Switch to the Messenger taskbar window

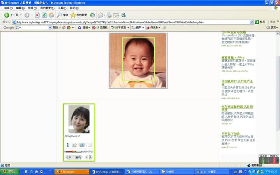[72, 172]
